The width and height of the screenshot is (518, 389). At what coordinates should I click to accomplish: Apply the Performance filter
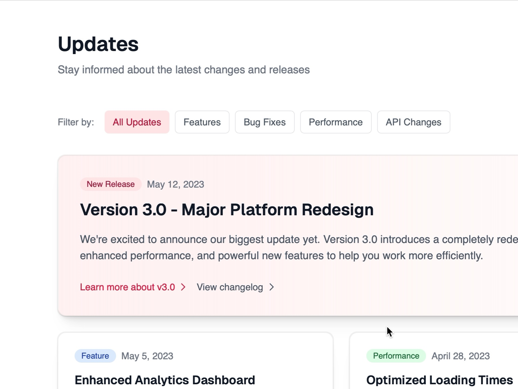pyautogui.click(x=336, y=122)
